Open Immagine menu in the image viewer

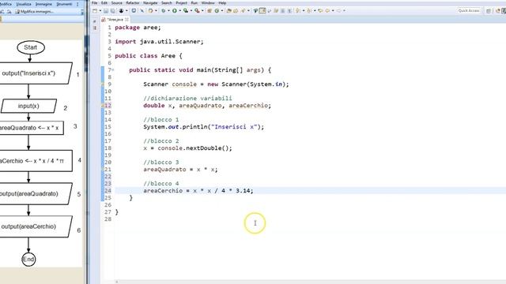(43, 4)
